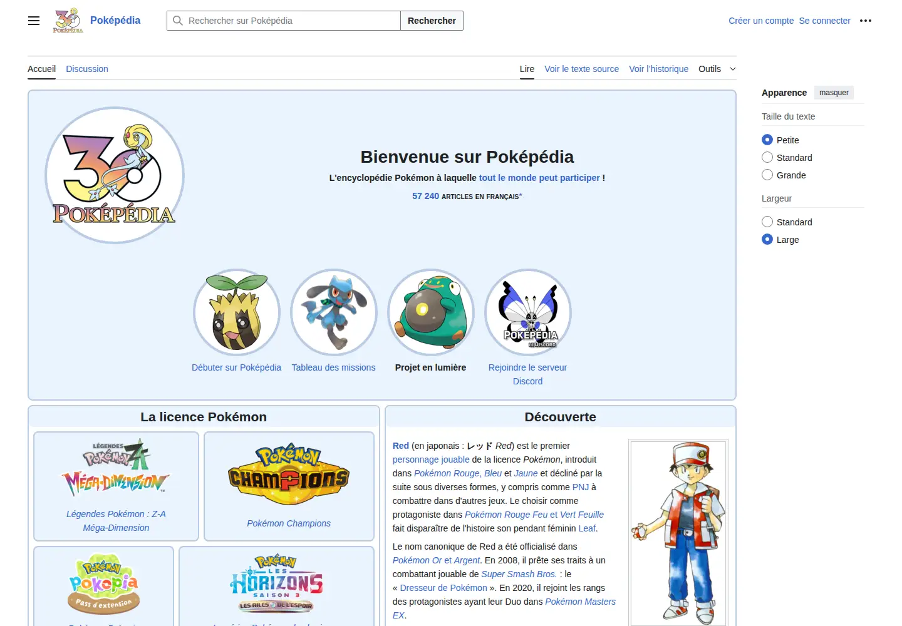Open Voir l'historique tab
The height and width of the screenshot is (626, 902).
(658, 69)
